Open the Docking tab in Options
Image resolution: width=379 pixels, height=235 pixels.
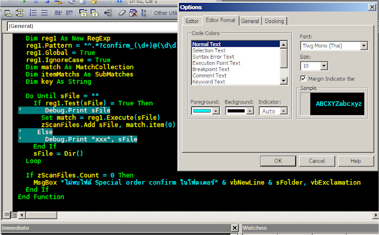(x=274, y=21)
